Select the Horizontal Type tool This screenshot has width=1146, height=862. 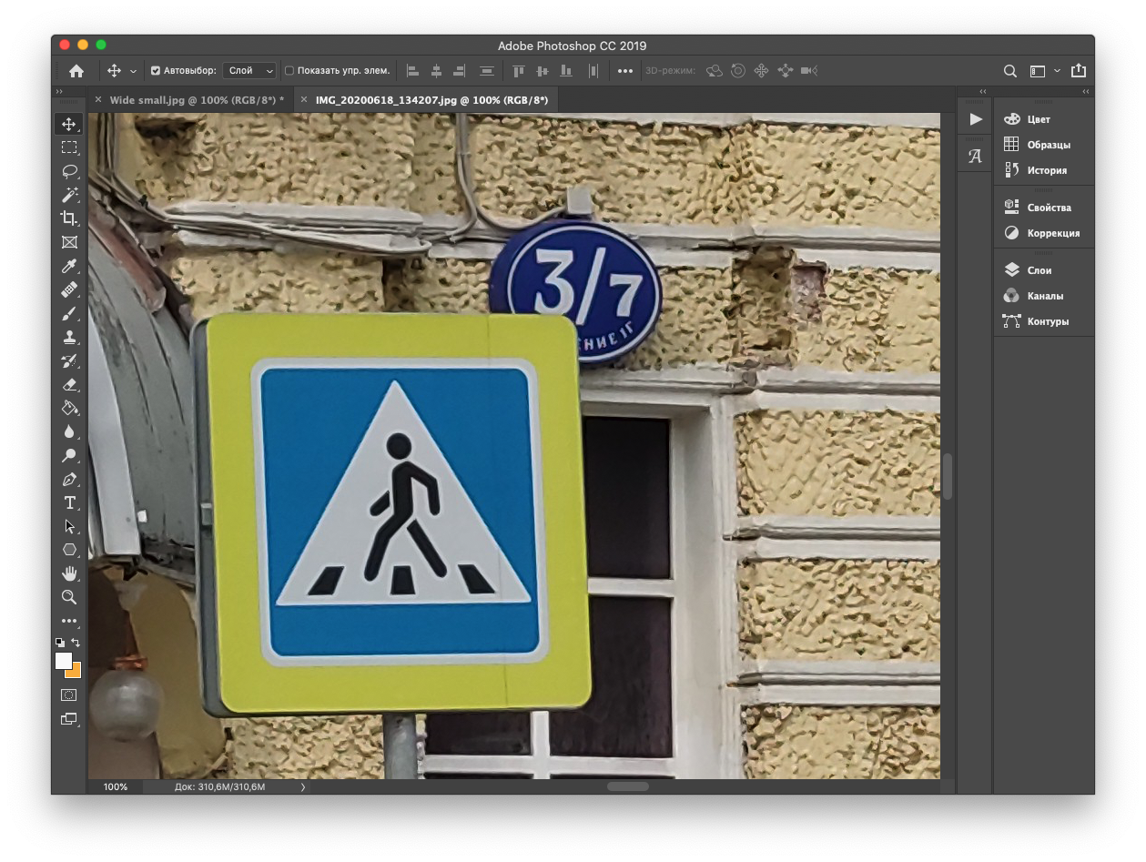click(69, 502)
